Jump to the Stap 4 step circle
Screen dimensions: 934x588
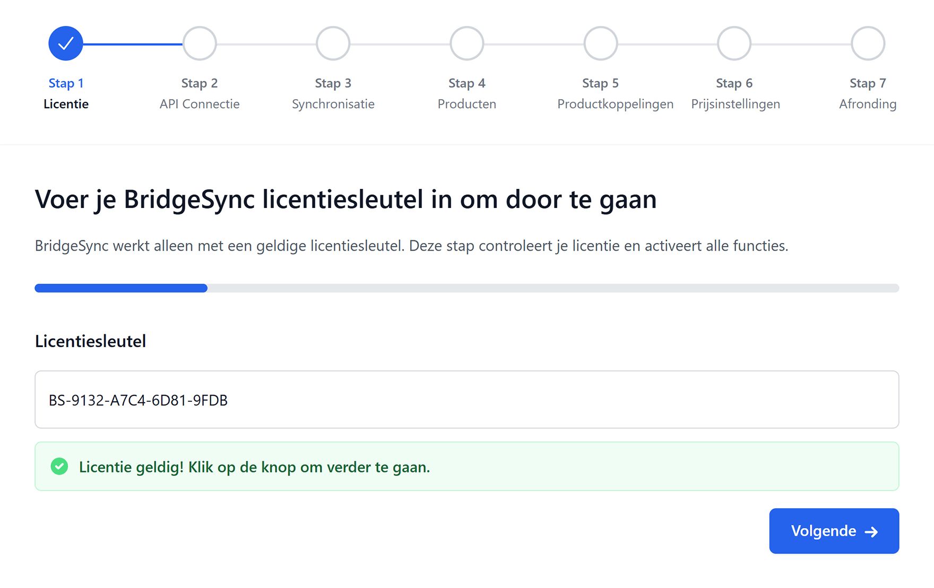point(467,44)
